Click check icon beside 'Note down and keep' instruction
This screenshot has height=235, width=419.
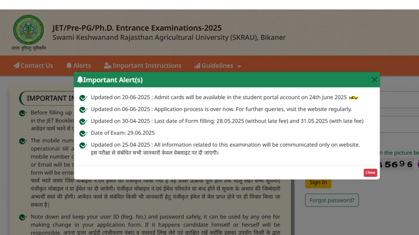pos(23,218)
